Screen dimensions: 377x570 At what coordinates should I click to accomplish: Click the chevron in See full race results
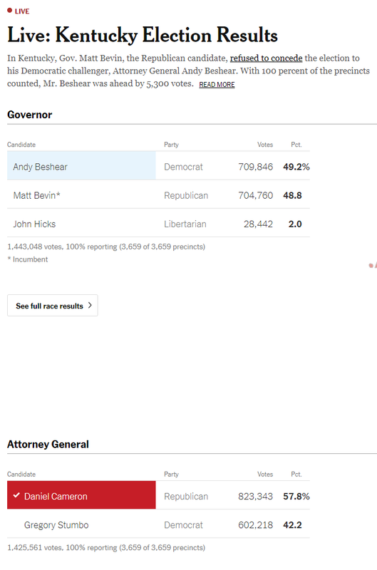(90, 306)
